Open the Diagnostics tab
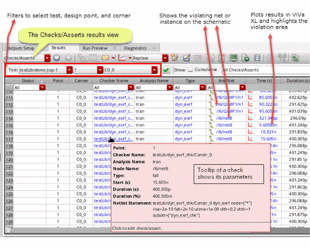The height and width of the screenshot is (249, 310). click(x=135, y=48)
